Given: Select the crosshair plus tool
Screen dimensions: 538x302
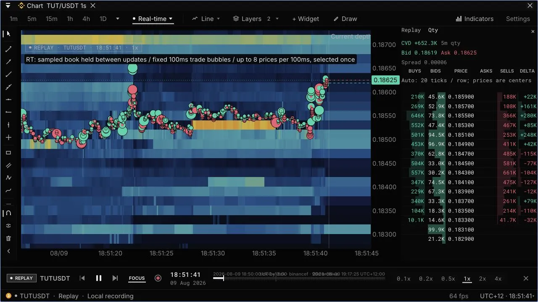Looking at the screenshot, I should point(8,138).
